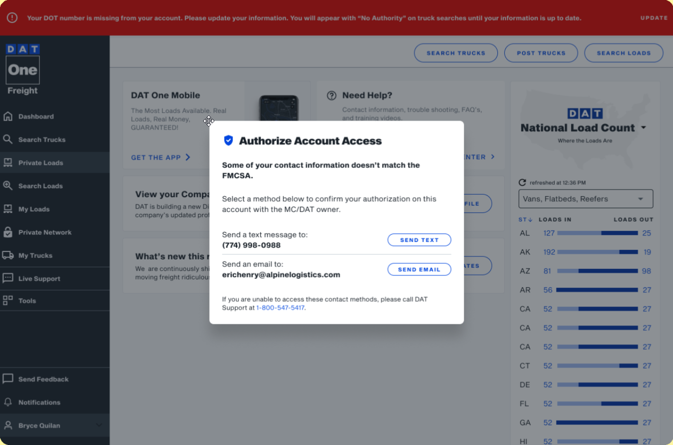This screenshot has width=673, height=445.
Task: Open Tools from the sidebar
Action: point(55,300)
